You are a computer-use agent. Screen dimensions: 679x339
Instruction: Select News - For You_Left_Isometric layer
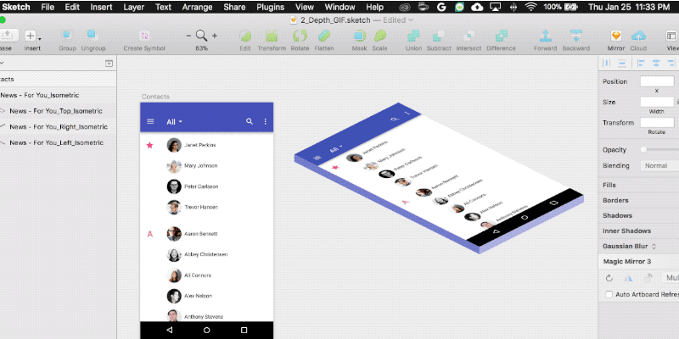[58, 142]
